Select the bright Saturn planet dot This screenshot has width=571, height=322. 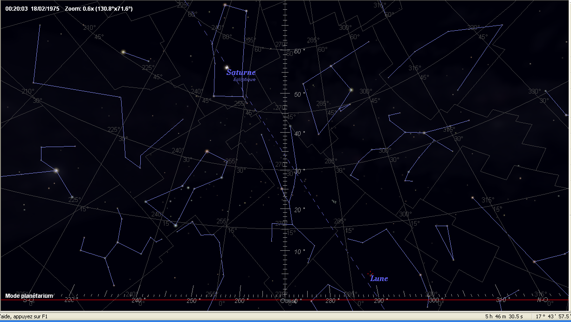pyautogui.click(x=227, y=67)
